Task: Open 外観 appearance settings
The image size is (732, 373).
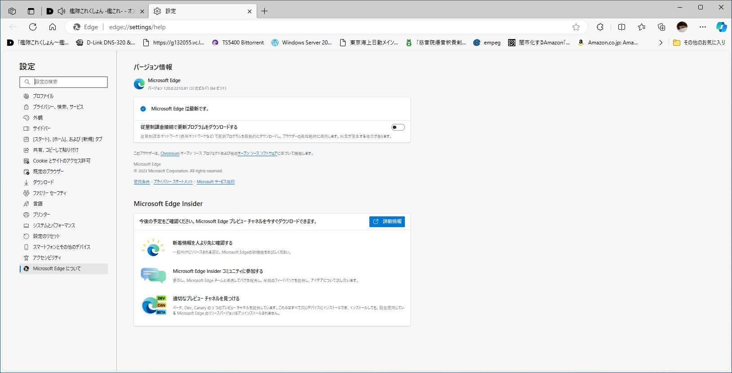Action: [63, 118]
